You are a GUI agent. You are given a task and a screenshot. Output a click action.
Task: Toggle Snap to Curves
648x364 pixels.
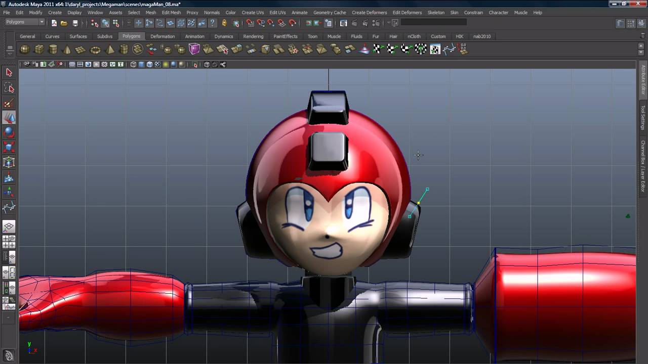pos(261,23)
